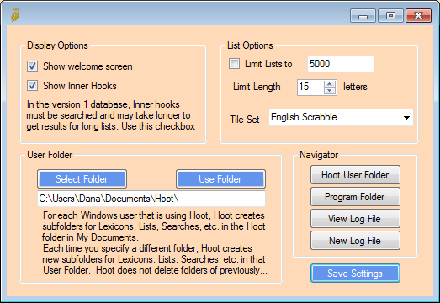Image resolution: width=440 pixels, height=303 pixels.
Task: Click the Limit Length field showing 15
Action: (x=310, y=88)
